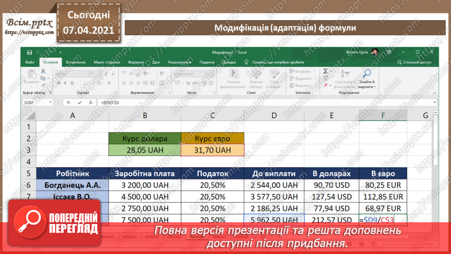Image resolution: width=451 pixels, height=254 pixels.
Task: Toggle align left in the alignment group
Action: [124, 83]
